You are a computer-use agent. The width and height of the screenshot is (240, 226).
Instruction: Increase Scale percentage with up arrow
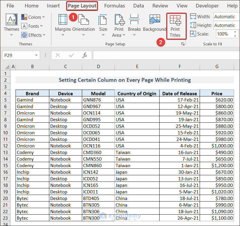point(235,32)
